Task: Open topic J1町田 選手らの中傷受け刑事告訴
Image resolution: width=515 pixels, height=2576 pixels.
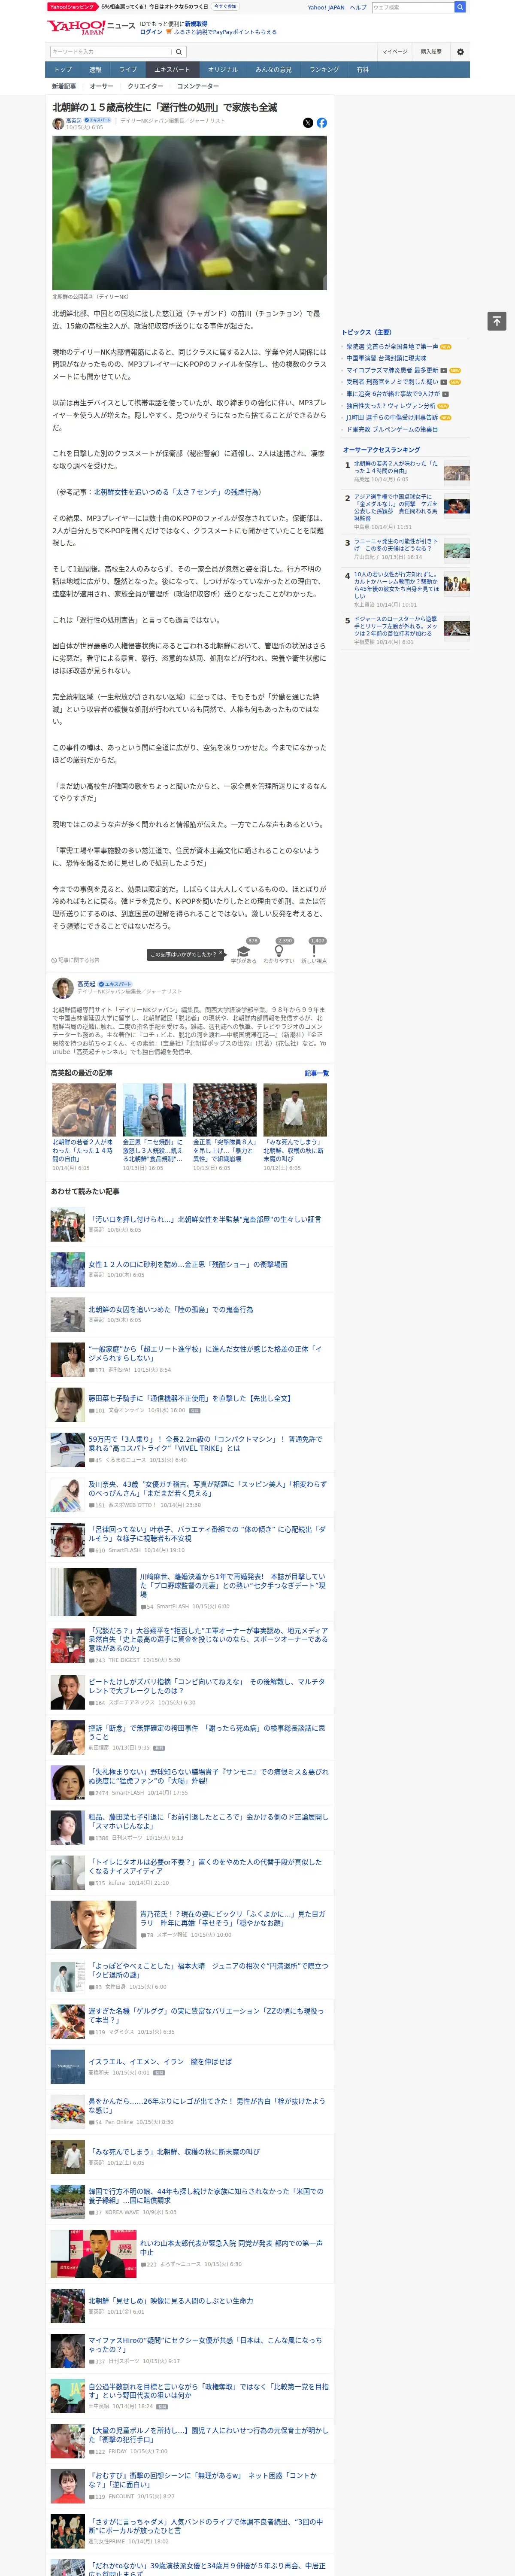Action: tap(392, 418)
